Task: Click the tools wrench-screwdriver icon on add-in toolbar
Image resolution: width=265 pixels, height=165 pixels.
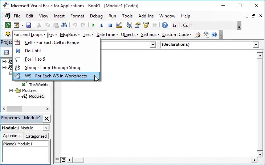Action: point(206,35)
